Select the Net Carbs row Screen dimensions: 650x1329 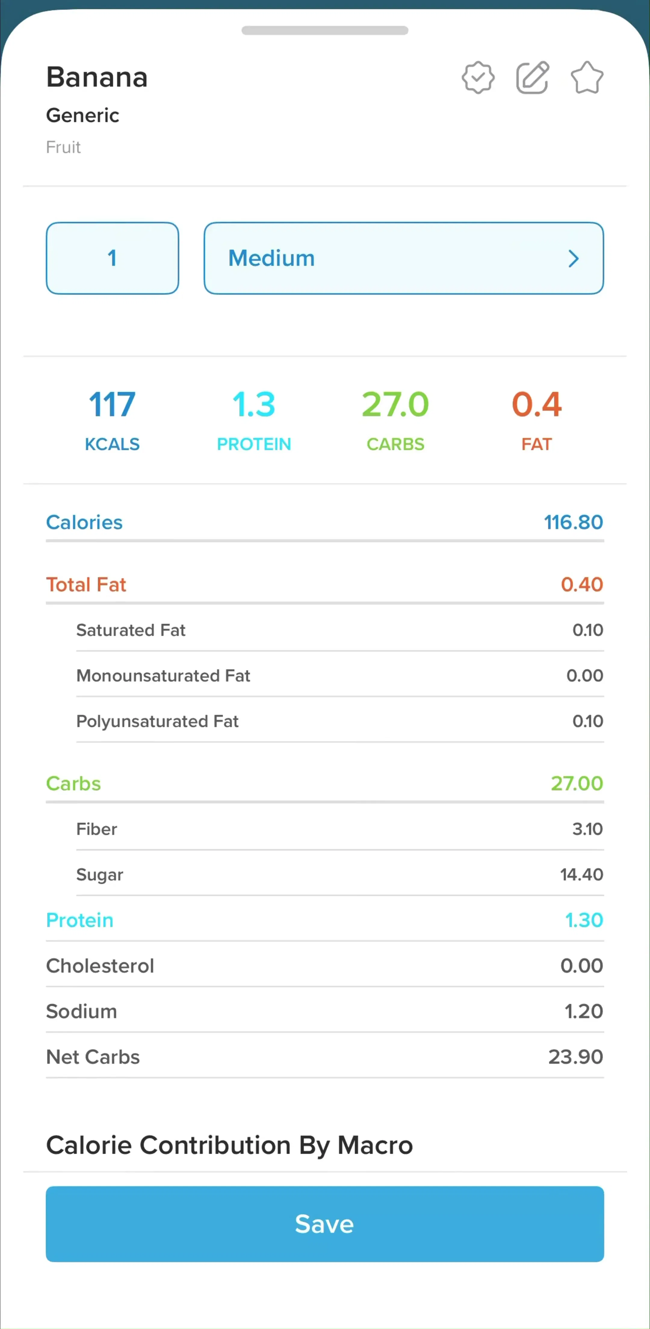point(325,1056)
